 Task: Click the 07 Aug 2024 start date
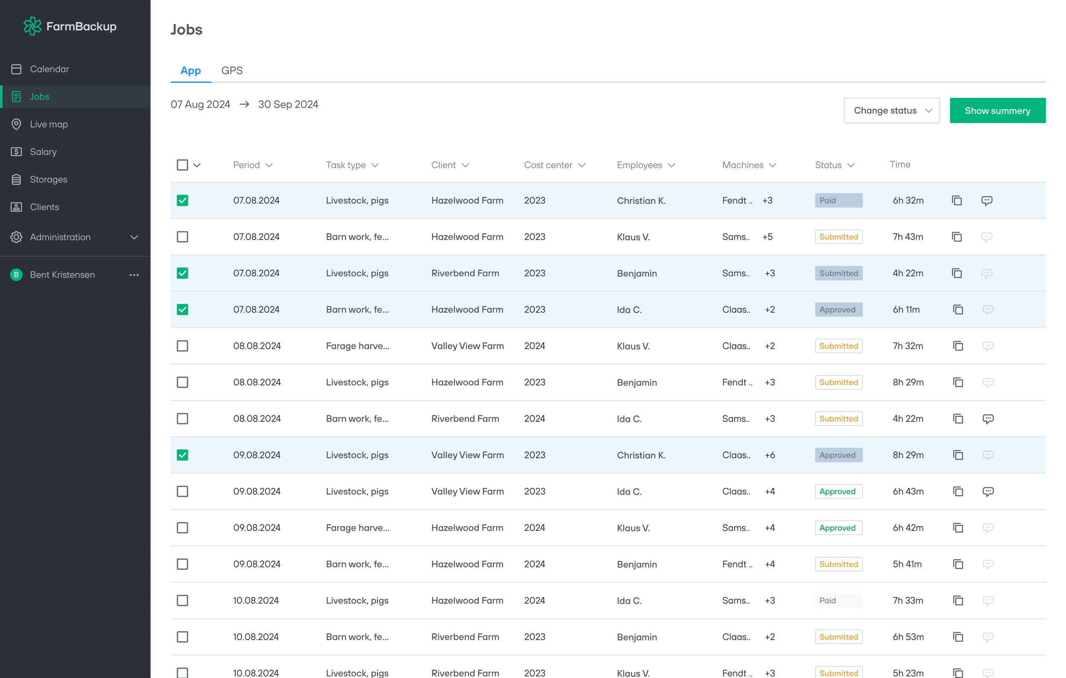point(200,104)
